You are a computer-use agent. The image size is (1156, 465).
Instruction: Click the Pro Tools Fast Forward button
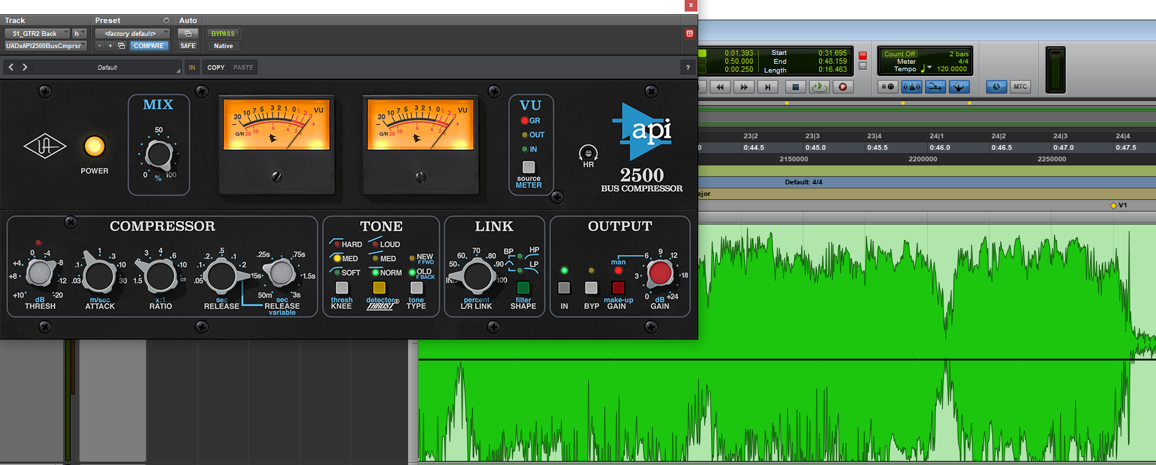click(744, 87)
